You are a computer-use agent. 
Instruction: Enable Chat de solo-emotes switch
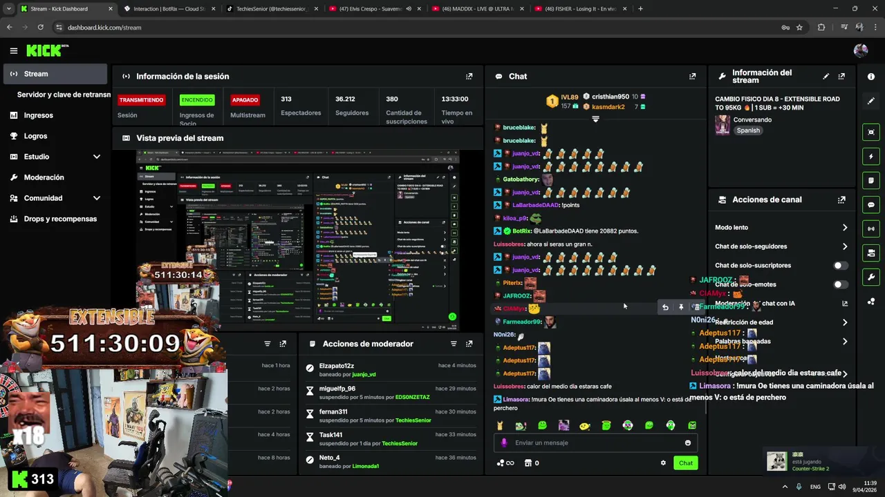point(840,284)
